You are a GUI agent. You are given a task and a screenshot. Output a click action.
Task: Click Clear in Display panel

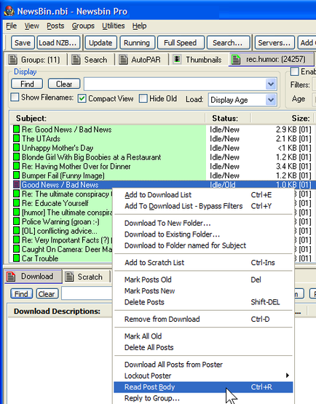[x=64, y=84]
